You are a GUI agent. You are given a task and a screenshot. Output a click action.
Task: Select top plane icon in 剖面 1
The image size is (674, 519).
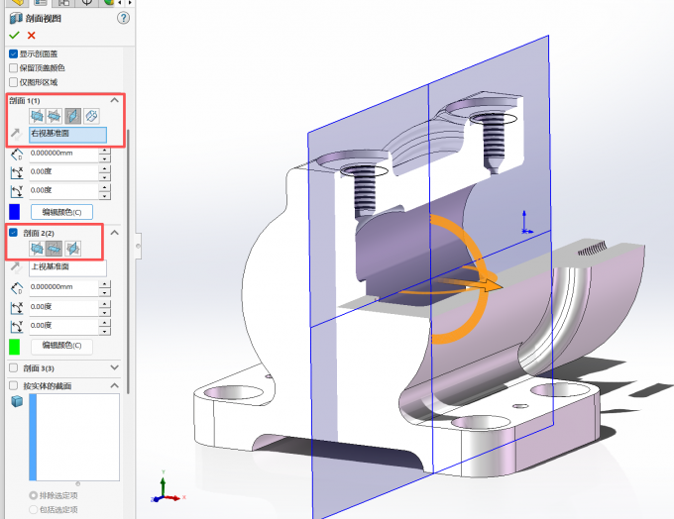(x=55, y=116)
